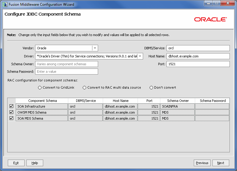Click port cell in SOA Infrastructure row
The image size is (237, 171).
pos(149,106)
